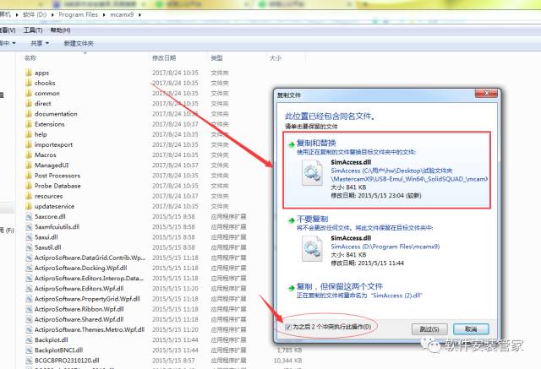The image size is (541, 369).
Task: Click the Probe Database folder icon
Action: click(x=29, y=186)
